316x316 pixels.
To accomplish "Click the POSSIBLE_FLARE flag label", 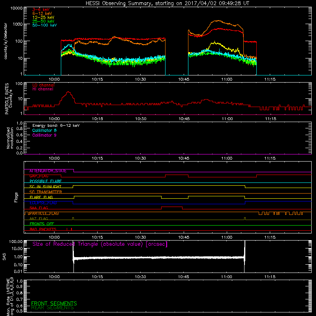I will 45,181.
